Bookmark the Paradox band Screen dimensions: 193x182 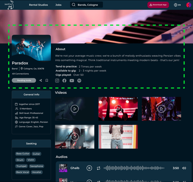point(47,80)
